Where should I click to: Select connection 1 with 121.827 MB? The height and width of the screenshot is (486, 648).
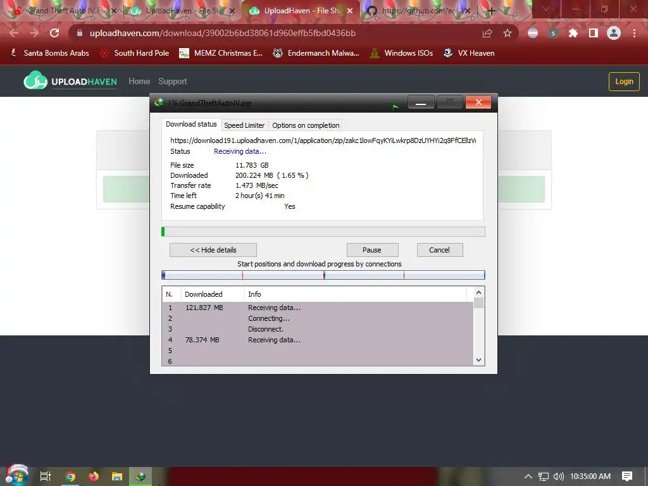(x=318, y=308)
